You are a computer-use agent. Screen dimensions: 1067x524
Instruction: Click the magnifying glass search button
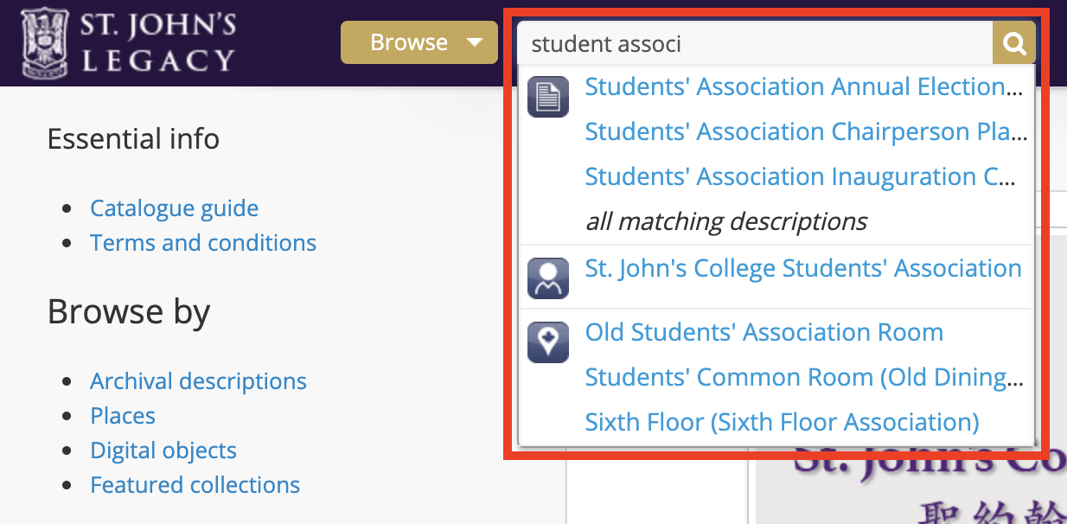(1013, 43)
